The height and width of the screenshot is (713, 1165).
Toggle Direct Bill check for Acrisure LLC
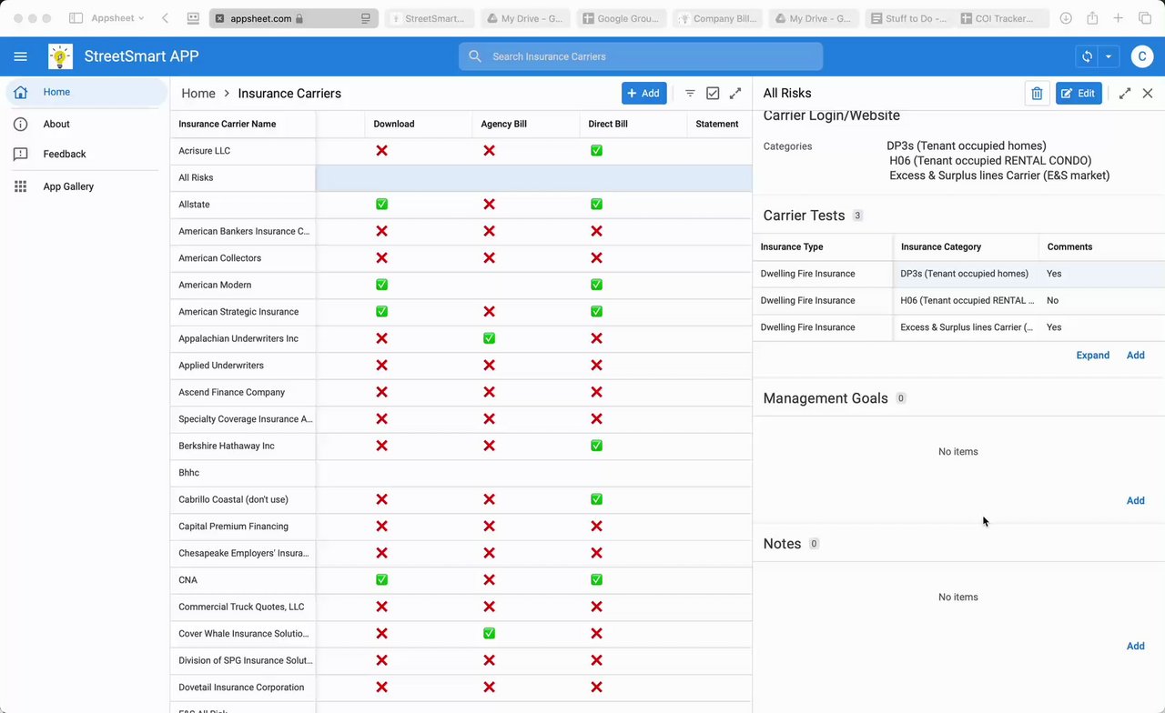pyautogui.click(x=596, y=151)
